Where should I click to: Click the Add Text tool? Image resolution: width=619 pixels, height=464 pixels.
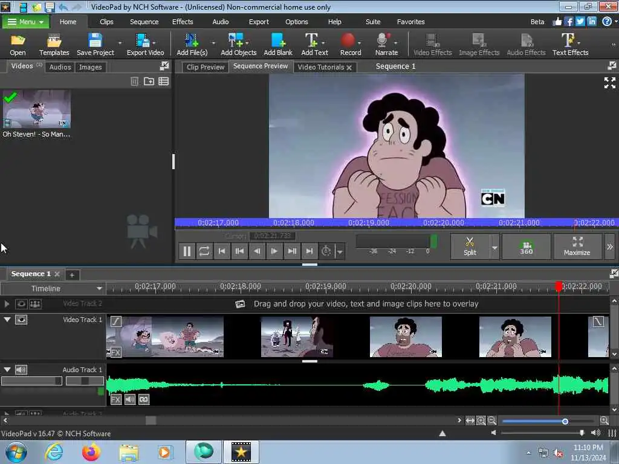click(x=314, y=45)
